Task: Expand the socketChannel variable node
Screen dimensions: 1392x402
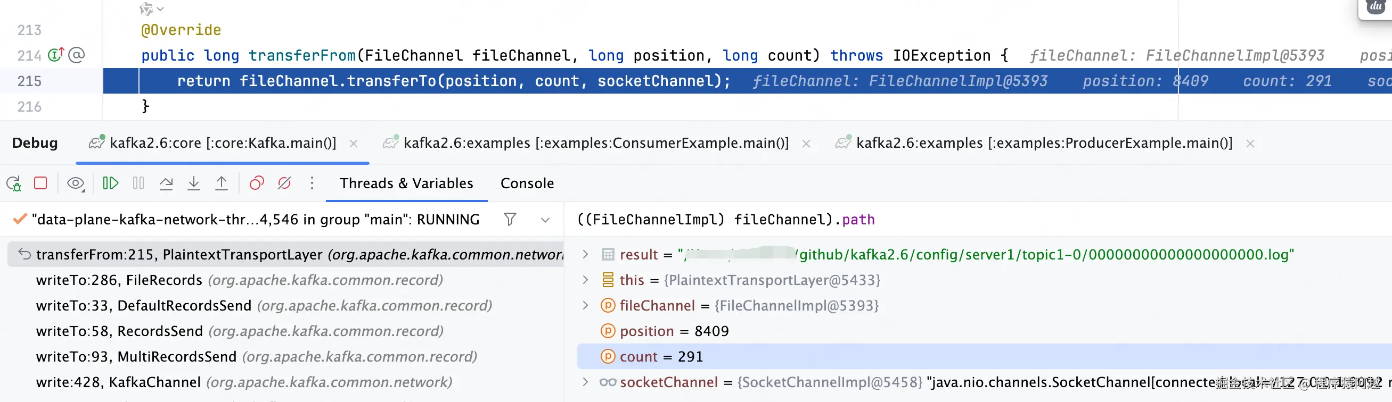Action: coord(585,382)
